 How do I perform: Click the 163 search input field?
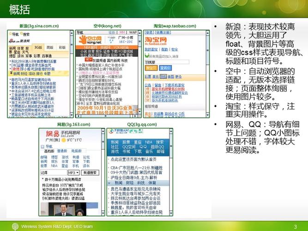click(54, 173)
